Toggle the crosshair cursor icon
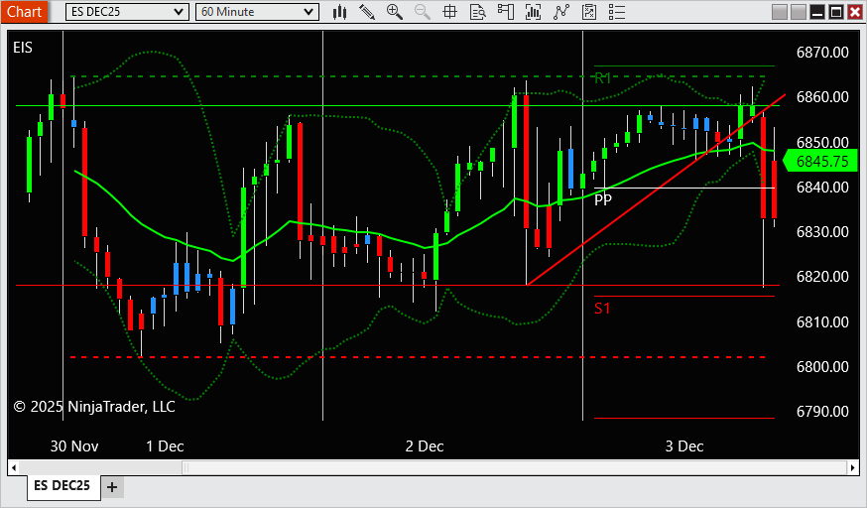867x508 pixels. pos(450,12)
